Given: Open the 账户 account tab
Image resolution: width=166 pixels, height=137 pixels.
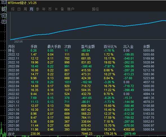Looking at the screenshot, I should coord(71,9).
